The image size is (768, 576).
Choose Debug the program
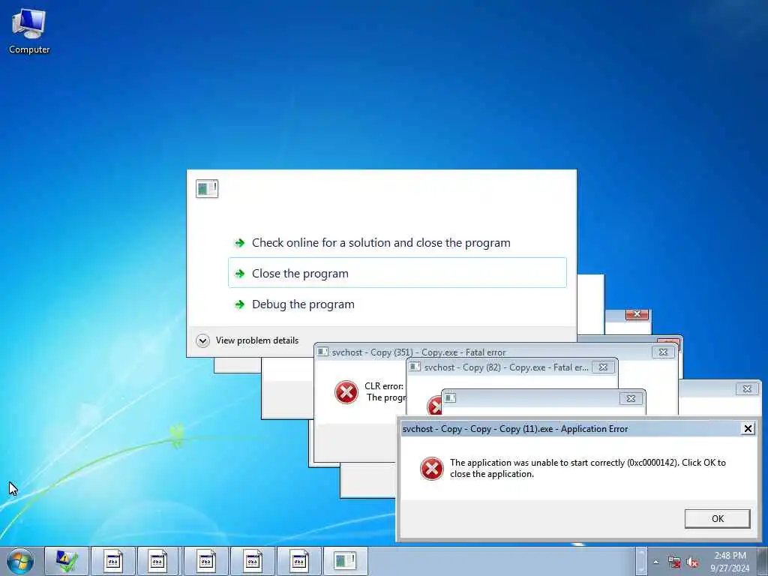point(303,304)
